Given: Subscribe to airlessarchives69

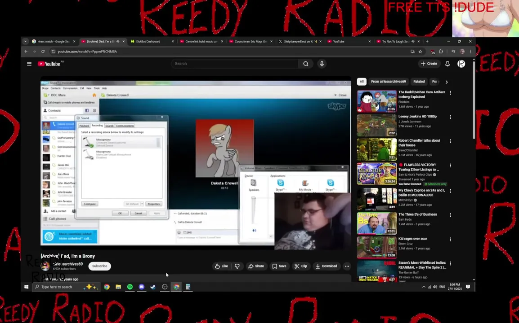Looking at the screenshot, I should pos(100,266).
